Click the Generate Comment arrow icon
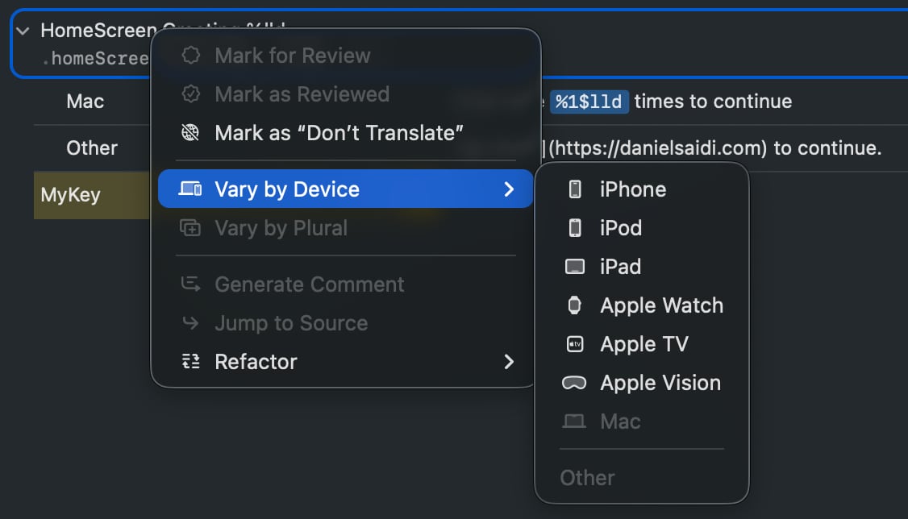The height and width of the screenshot is (519, 908). (190, 284)
